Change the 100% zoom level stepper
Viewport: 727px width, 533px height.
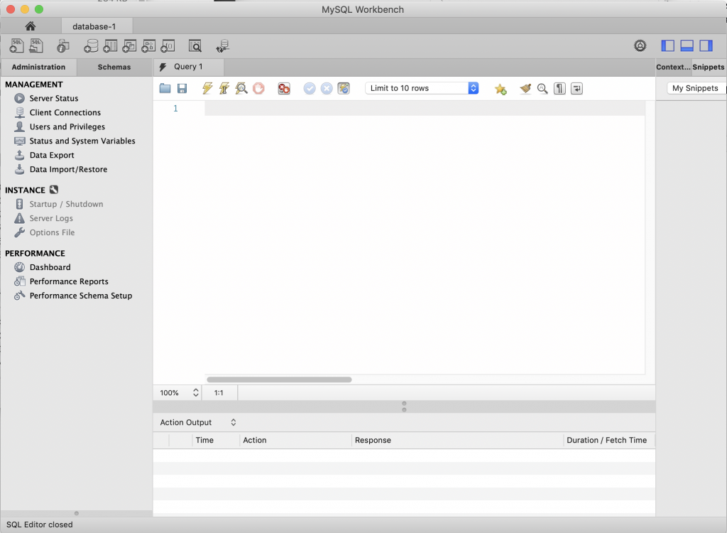196,393
